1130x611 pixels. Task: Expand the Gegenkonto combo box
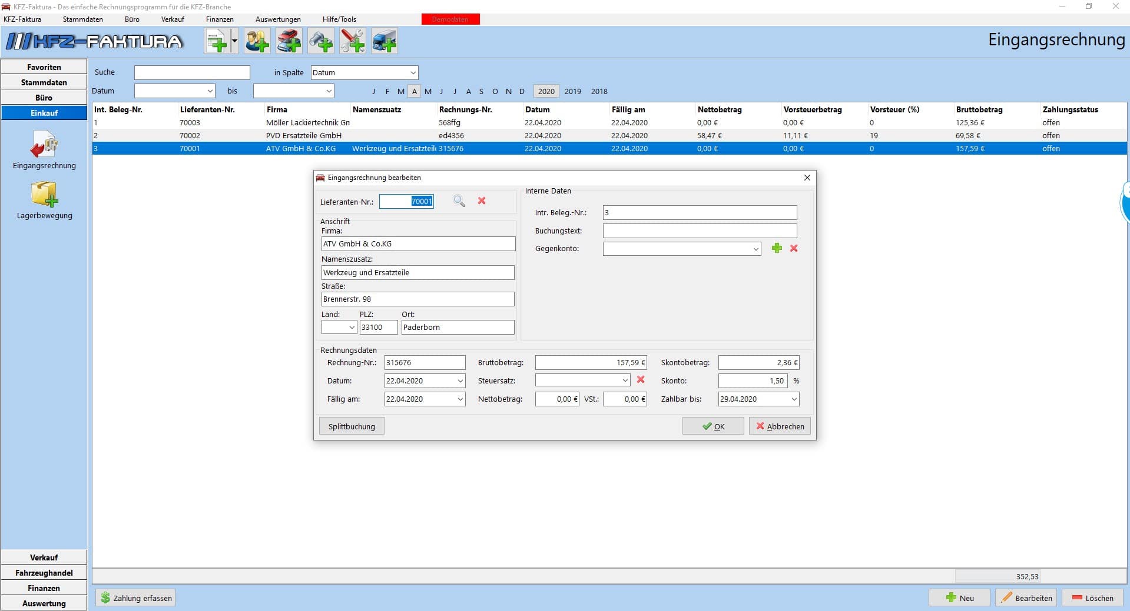click(756, 249)
